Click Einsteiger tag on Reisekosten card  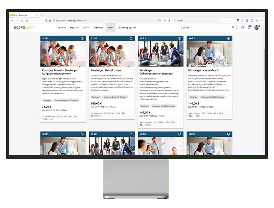point(96,97)
